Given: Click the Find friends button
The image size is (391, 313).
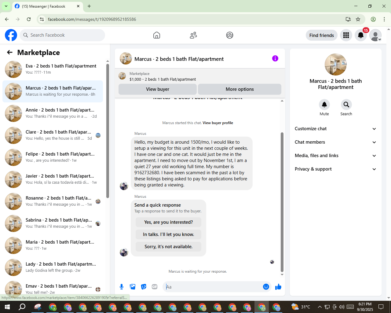Looking at the screenshot, I should point(322,35).
